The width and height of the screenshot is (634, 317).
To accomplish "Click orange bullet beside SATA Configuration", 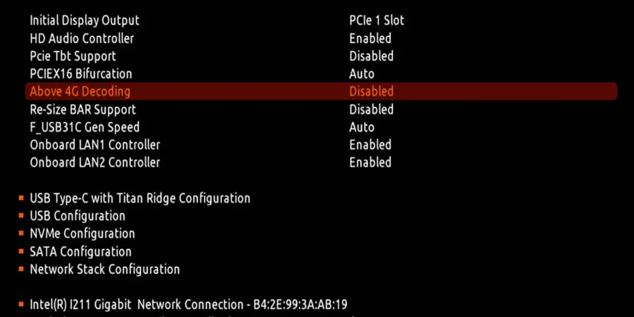I will pyautogui.click(x=21, y=252).
